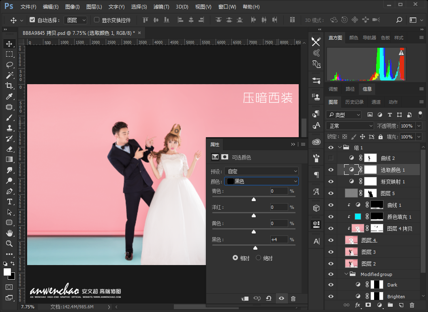This screenshot has height=312, width=428.
Task: Filter layers by text type icon
Action: pyautogui.click(x=389, y=115)
